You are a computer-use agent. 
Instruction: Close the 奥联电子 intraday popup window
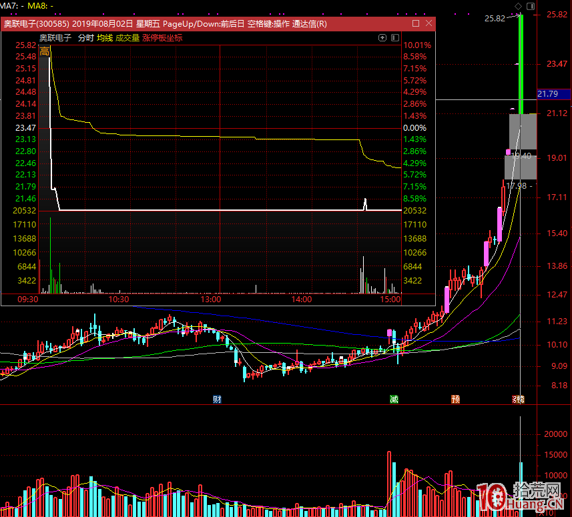point(428,23)
